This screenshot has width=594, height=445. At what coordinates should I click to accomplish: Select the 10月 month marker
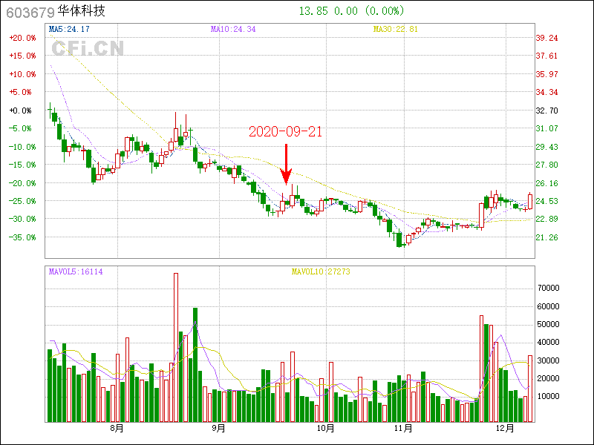[325, 428]
